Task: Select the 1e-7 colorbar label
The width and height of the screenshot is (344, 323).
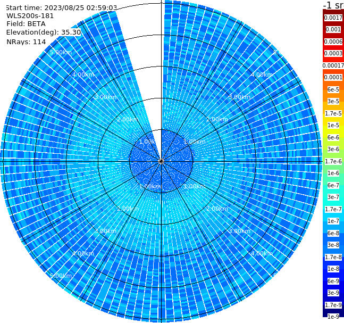Action: [333, 221]
